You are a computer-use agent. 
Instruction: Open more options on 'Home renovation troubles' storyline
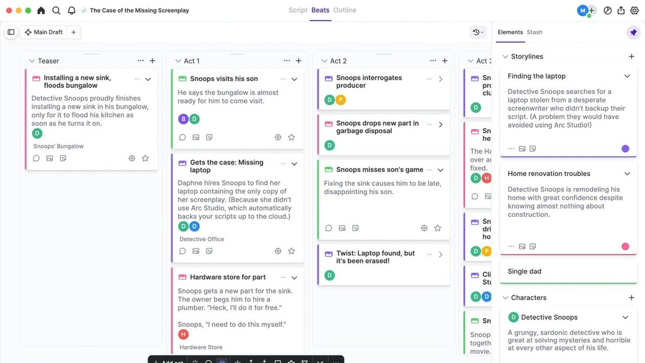[511, 246]
